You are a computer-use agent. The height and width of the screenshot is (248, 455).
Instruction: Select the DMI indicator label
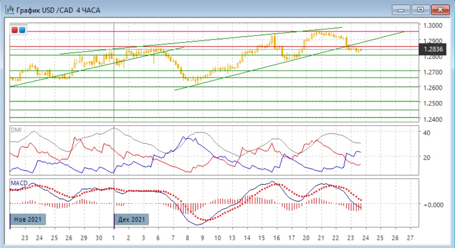point(16,130)
